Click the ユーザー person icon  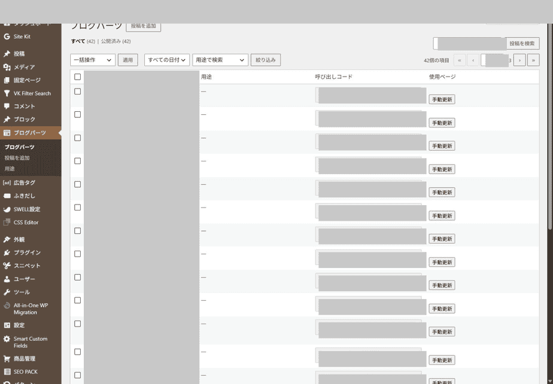(x=7, y=279)
